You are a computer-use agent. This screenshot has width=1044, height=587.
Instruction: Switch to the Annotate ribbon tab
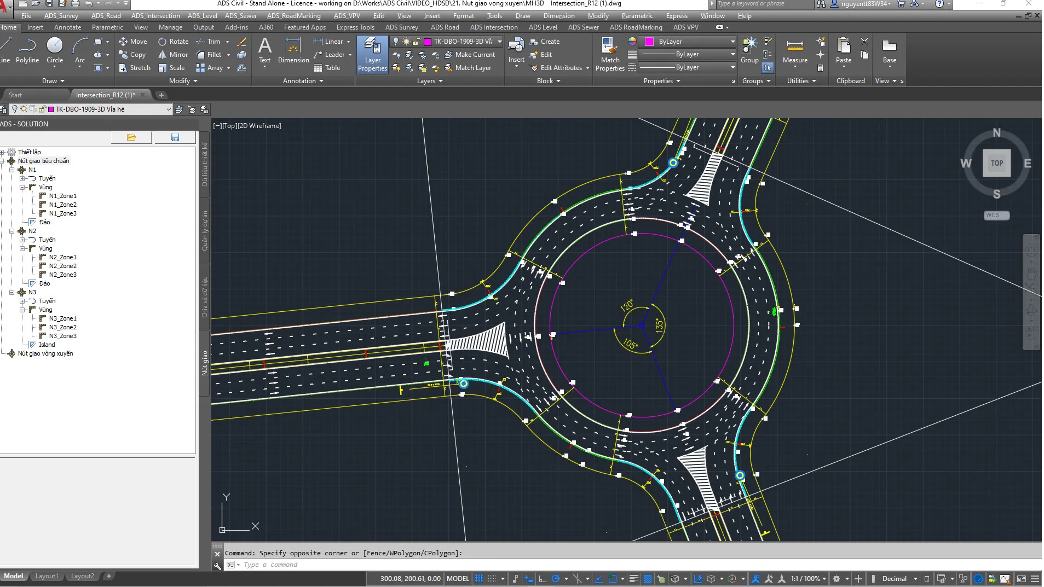67,27
